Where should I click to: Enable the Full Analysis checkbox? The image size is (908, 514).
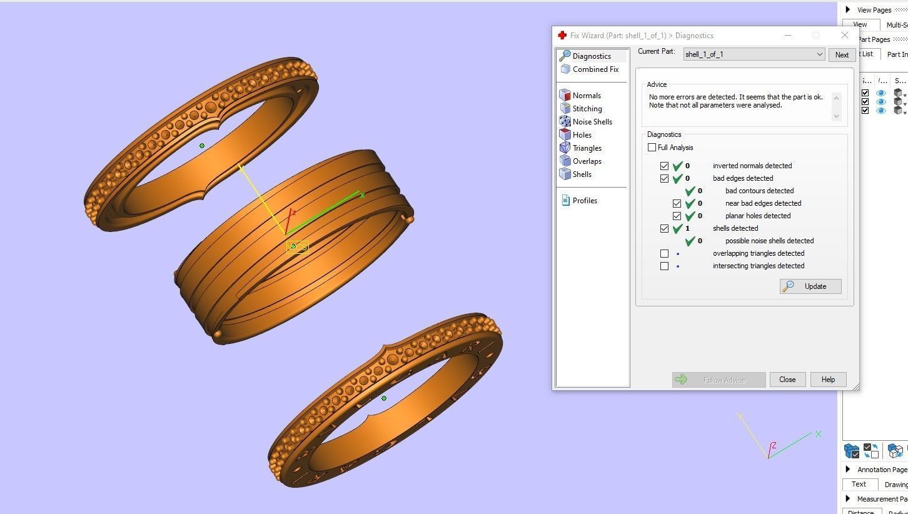(x=652, y=148)
